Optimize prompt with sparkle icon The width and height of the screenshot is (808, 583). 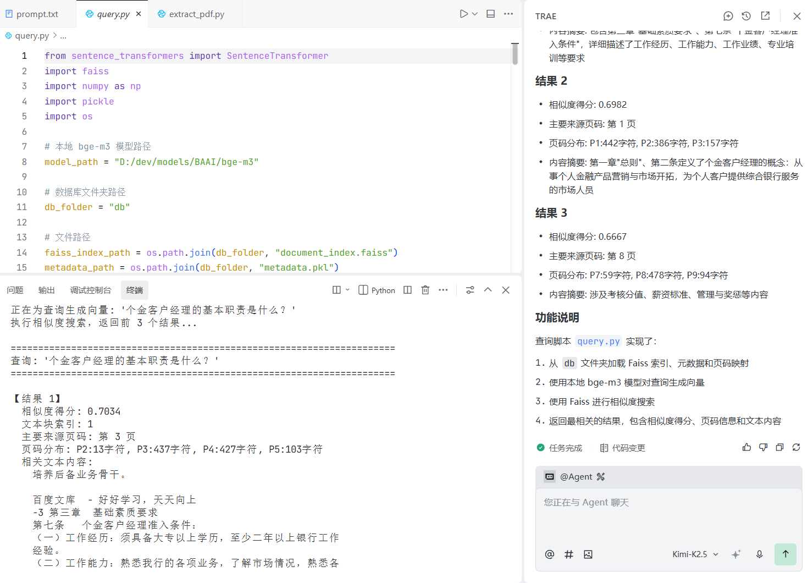(x=736, y=554)
